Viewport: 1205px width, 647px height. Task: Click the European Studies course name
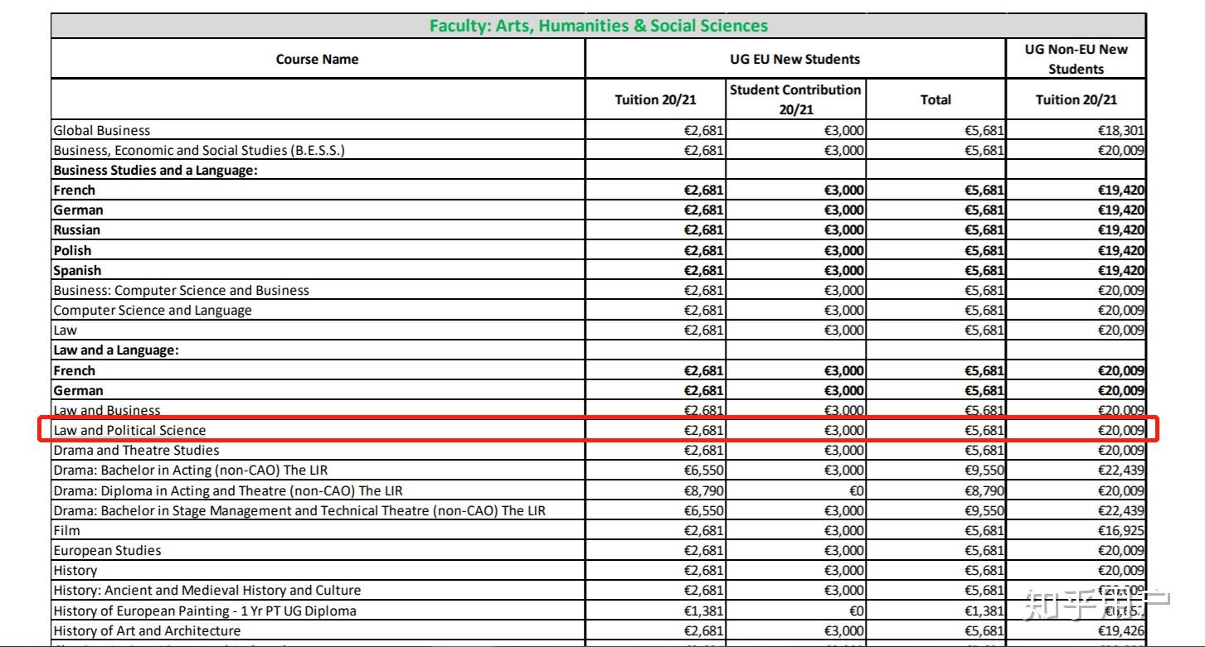(x=107, y=550)
